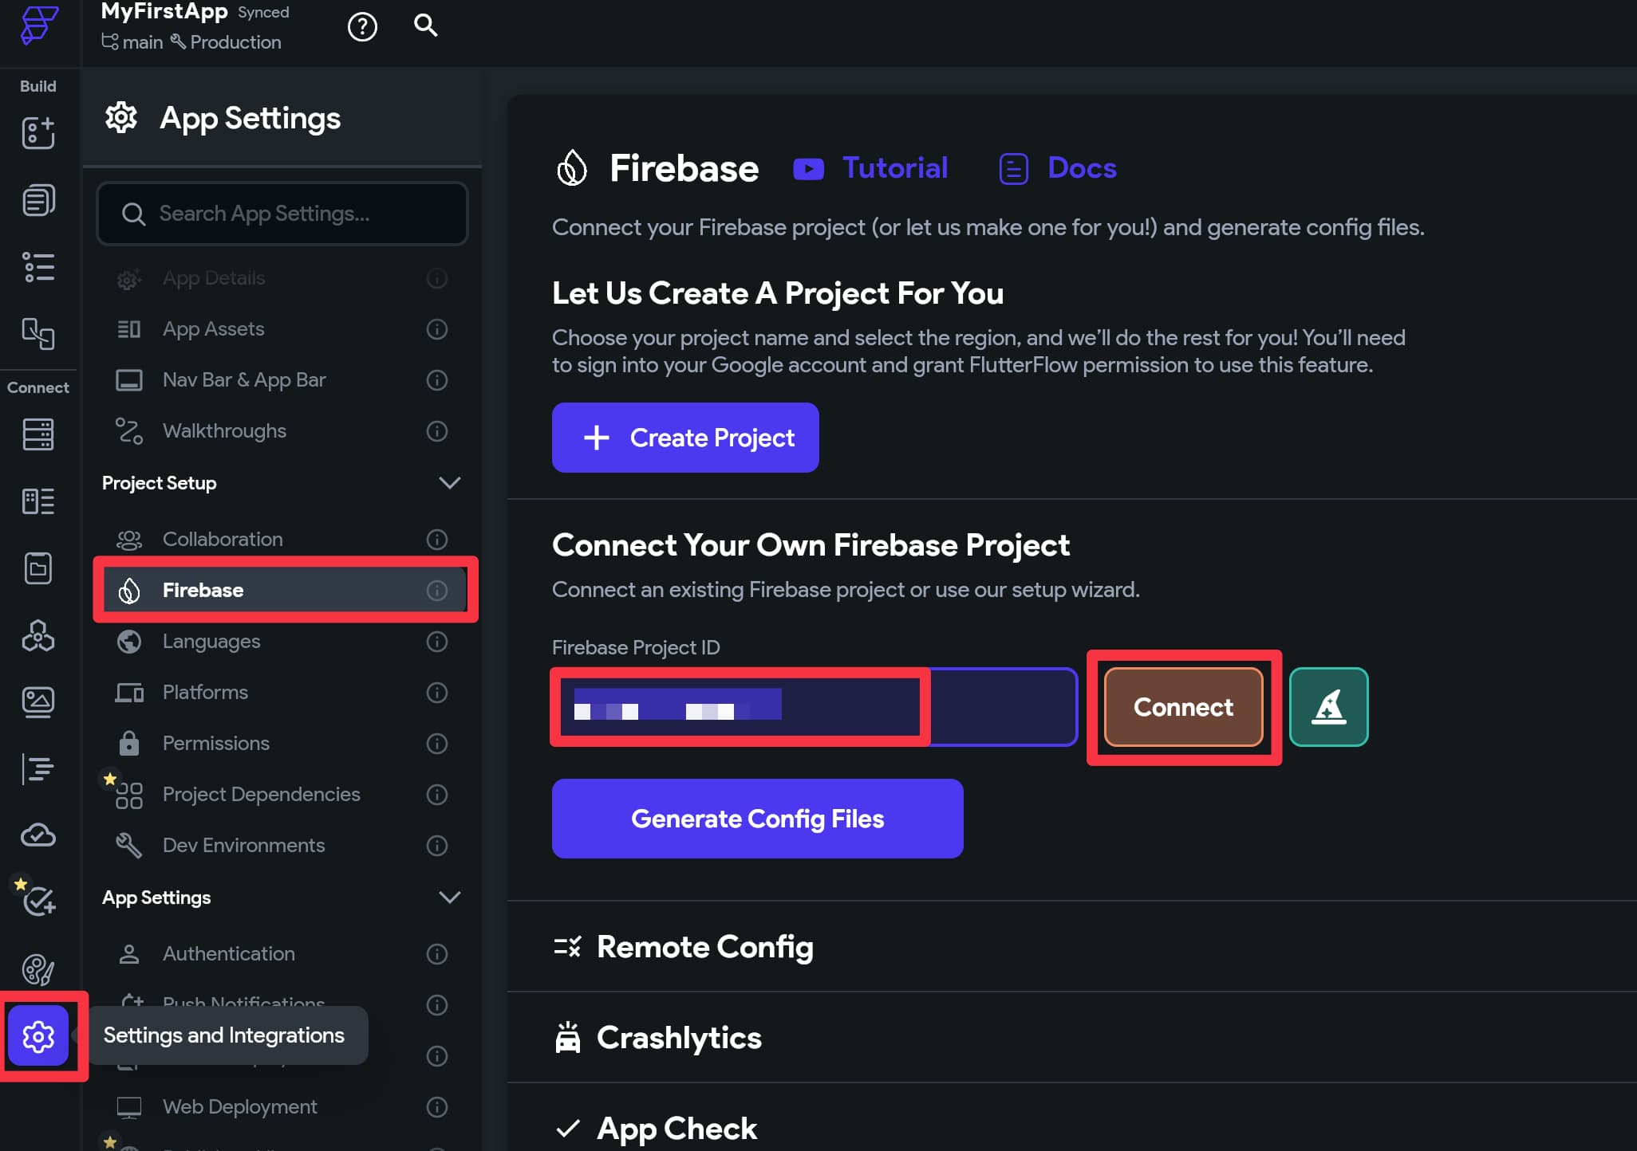
Task: Click the search magnifier icon in the top bar
Action: point(426,26)
